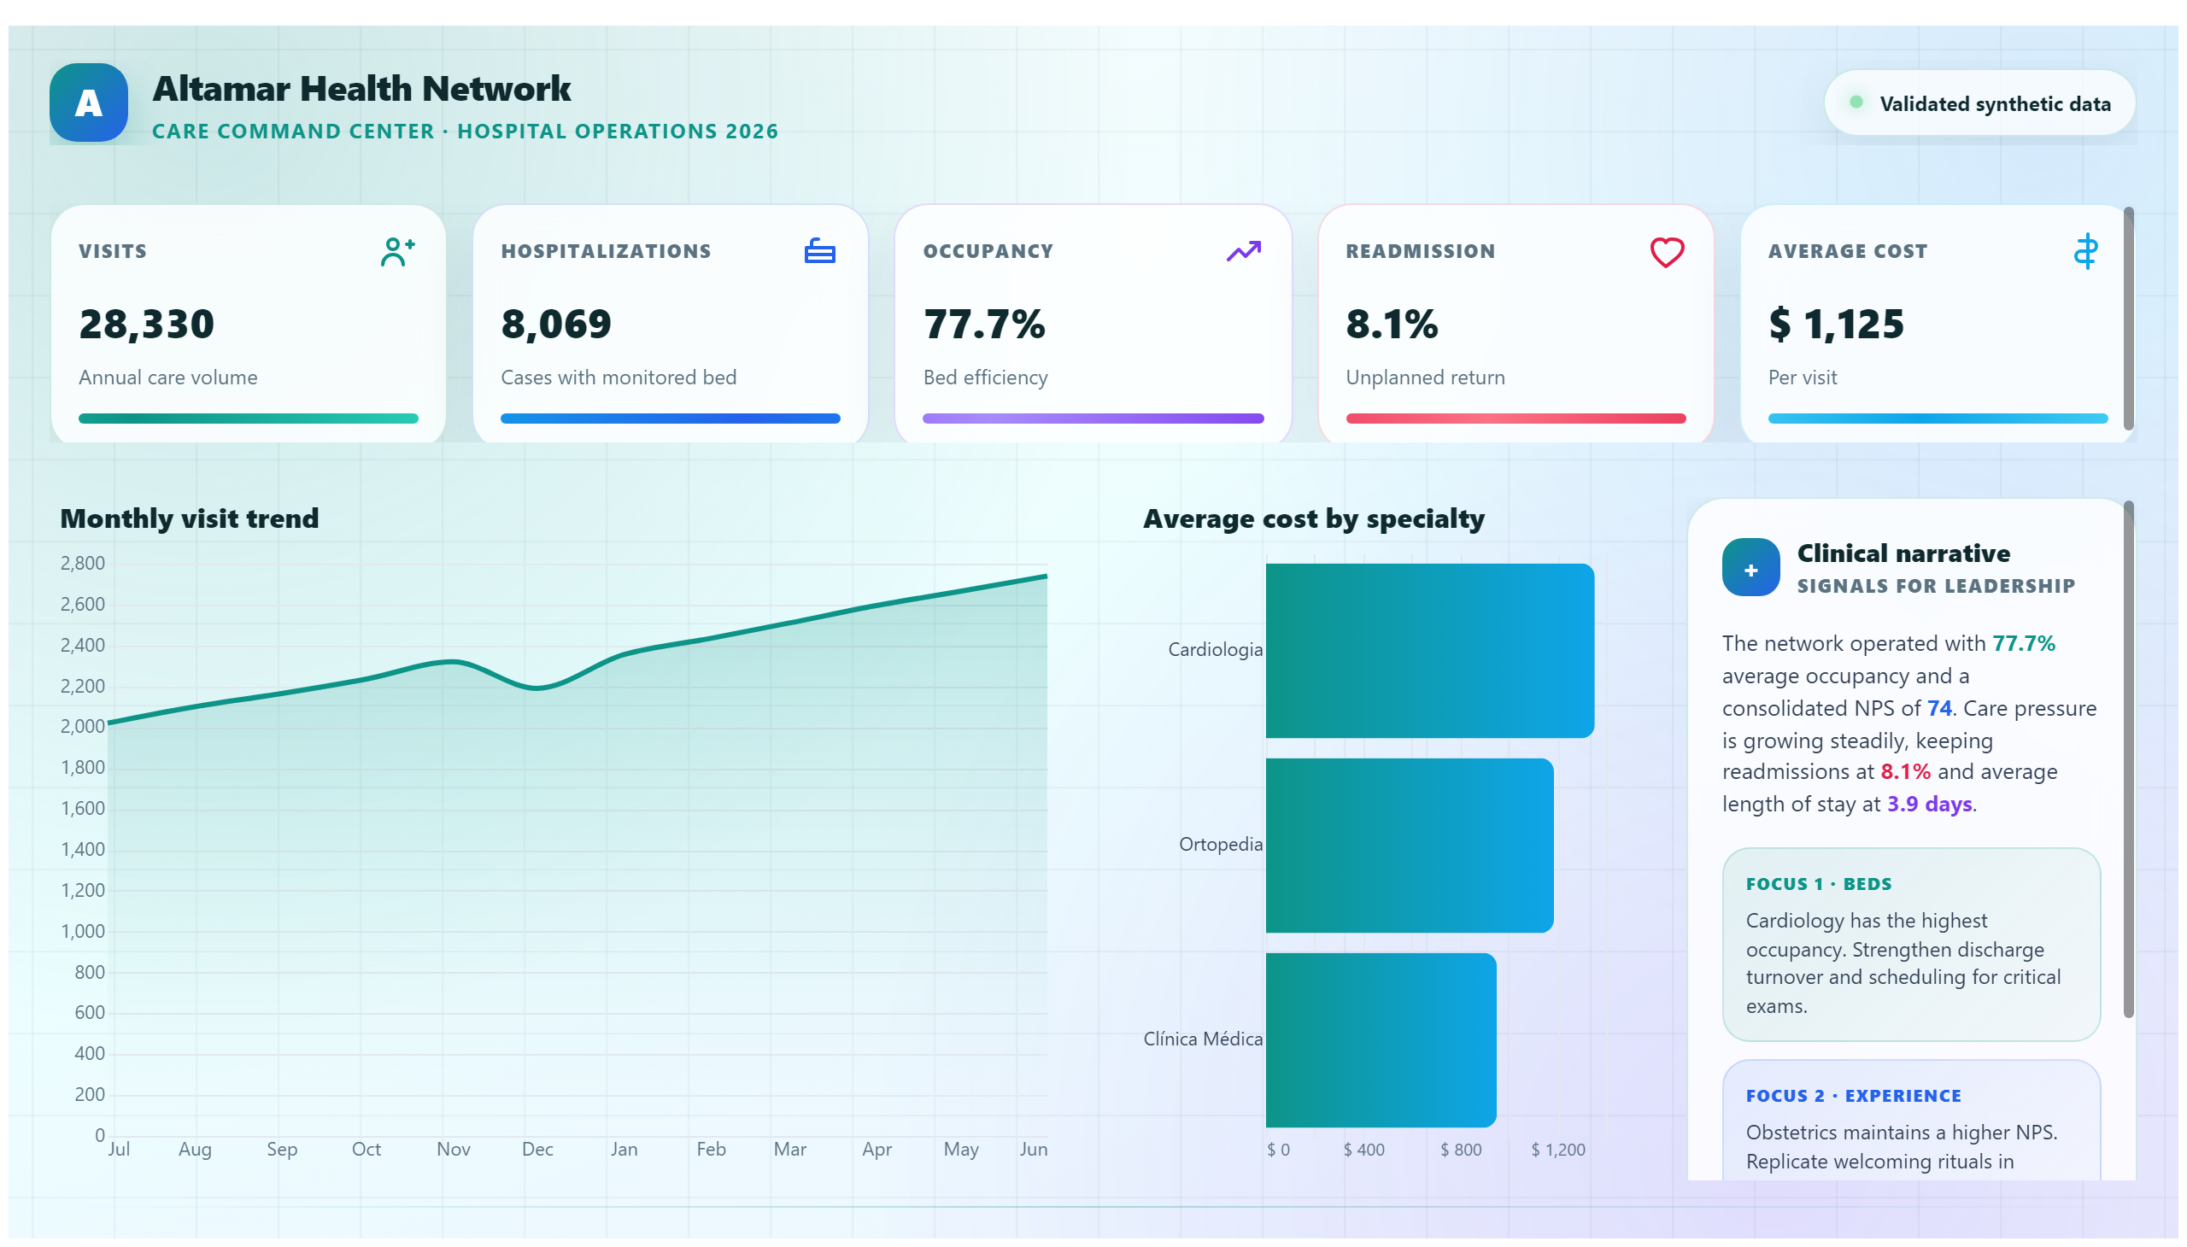The height and width of the screenshot is (1247, 2187).
Task: Click the Clinical narrative heading
Action: [x=1903, y=553]
